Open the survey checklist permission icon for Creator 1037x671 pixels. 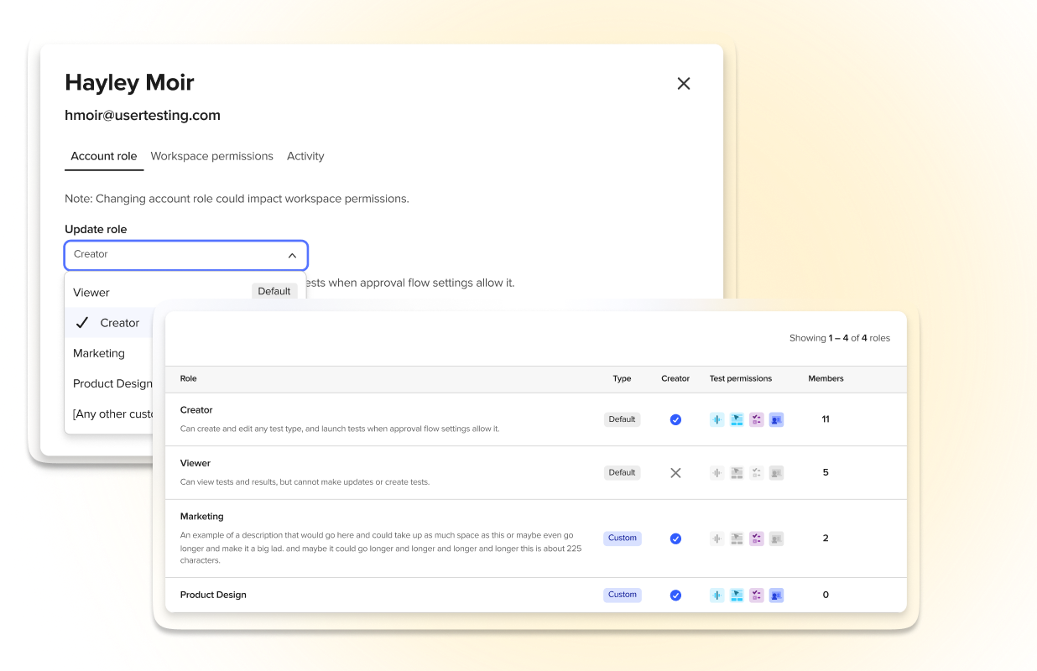coord(756,419)
